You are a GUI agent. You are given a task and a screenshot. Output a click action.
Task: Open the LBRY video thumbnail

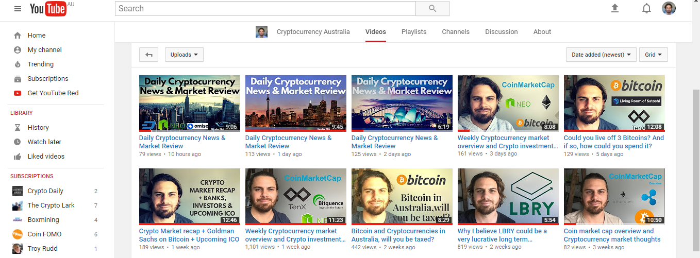point(508,197)
